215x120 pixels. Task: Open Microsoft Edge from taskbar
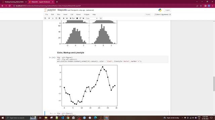click(x=95, y=118)
